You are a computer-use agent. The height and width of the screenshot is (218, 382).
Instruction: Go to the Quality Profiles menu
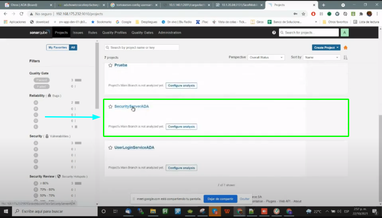(114, 33)
